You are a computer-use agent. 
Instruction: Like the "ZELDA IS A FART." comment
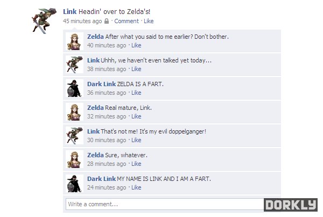click(136, 93)
